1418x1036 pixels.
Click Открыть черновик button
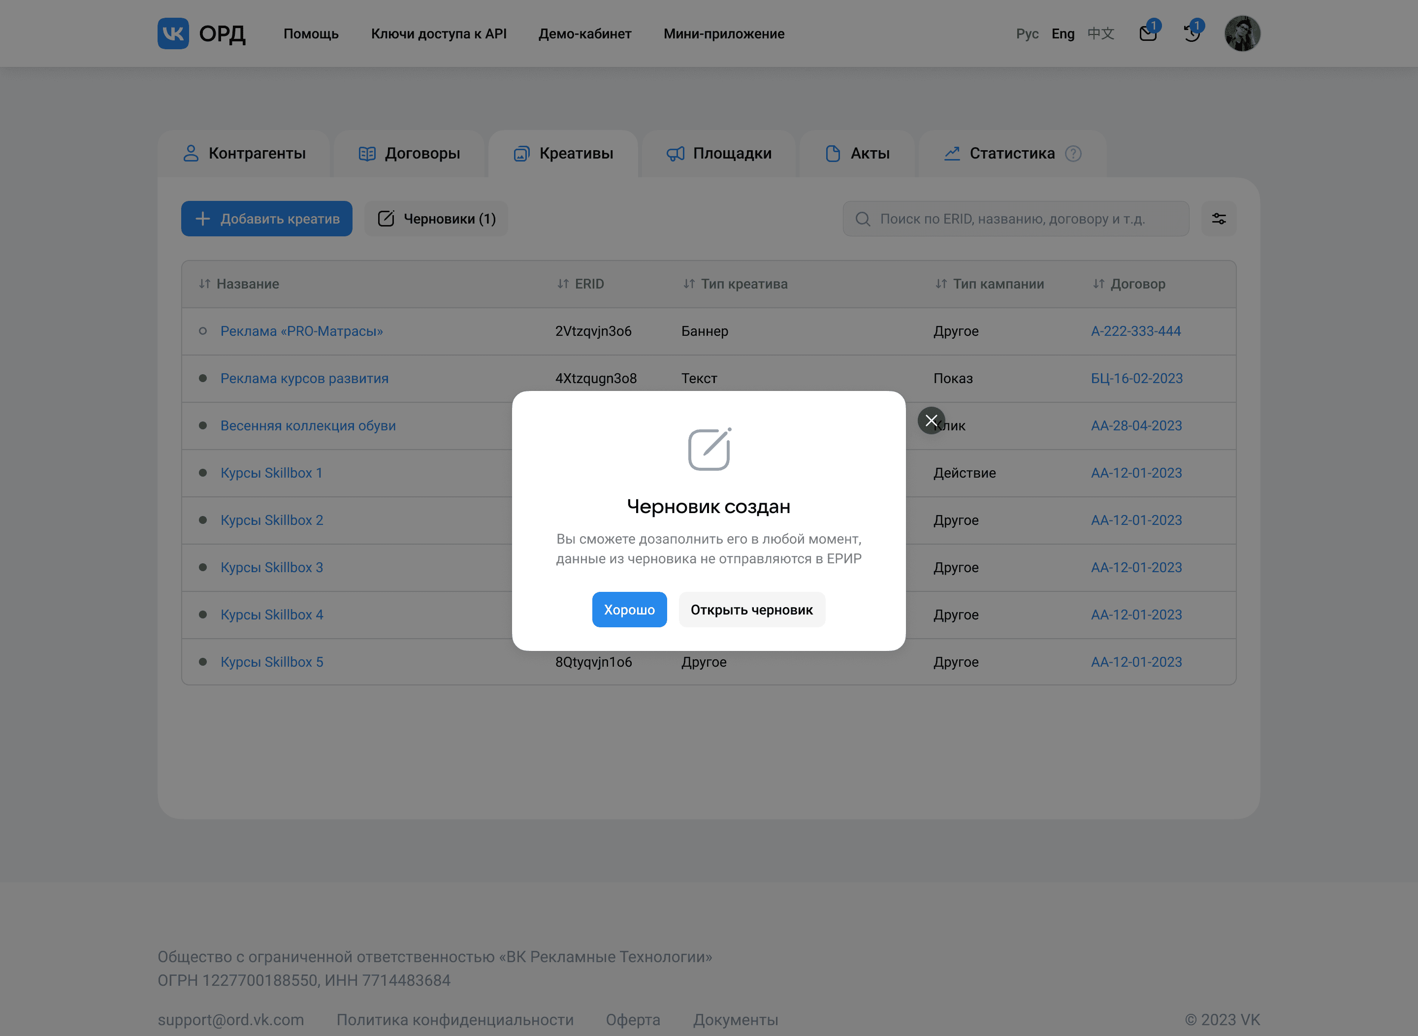point(751,610)
